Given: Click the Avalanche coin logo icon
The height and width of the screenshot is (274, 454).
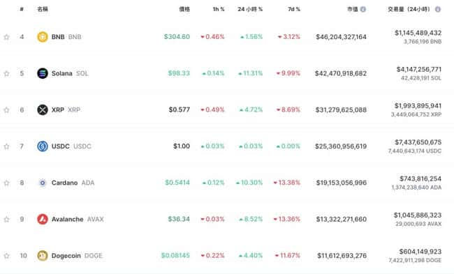Looking at the screenshot, I should coord(43,219).
